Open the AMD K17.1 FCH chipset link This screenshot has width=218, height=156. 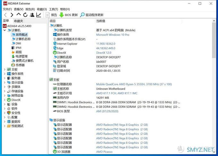pos(117,93)
